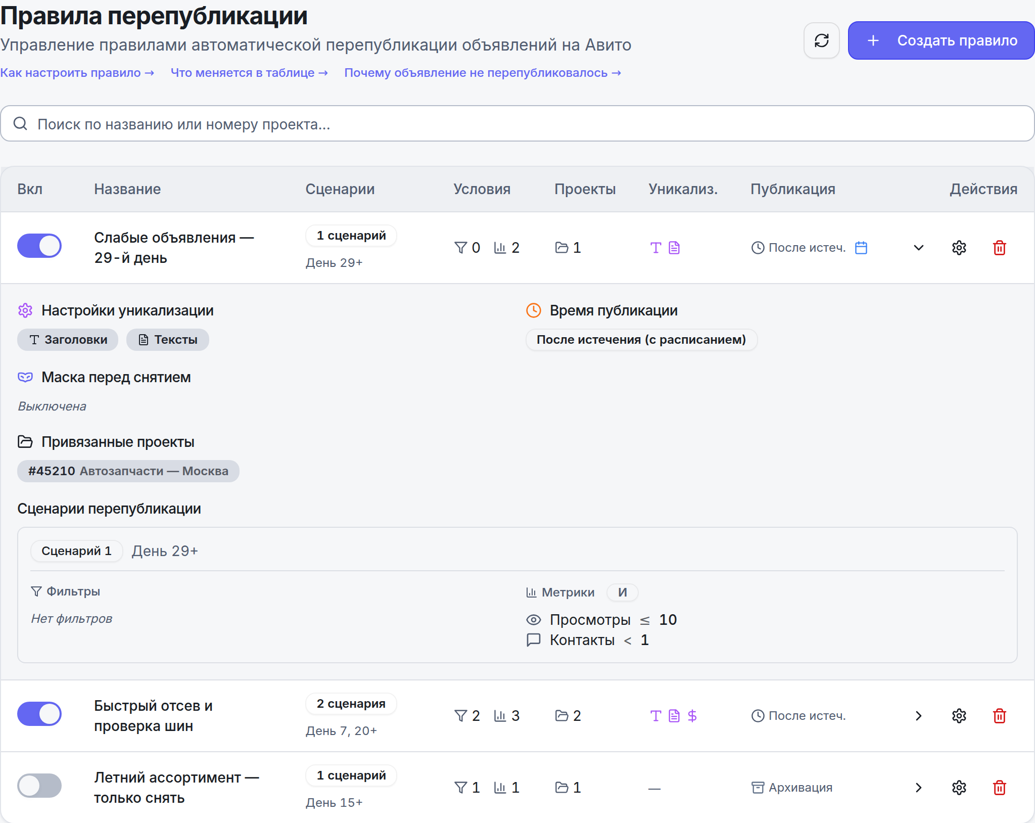This screenshot has height=823, width=1035.
Task: Click the Маска перед снятием heading
Action: (x=116, y=378)
